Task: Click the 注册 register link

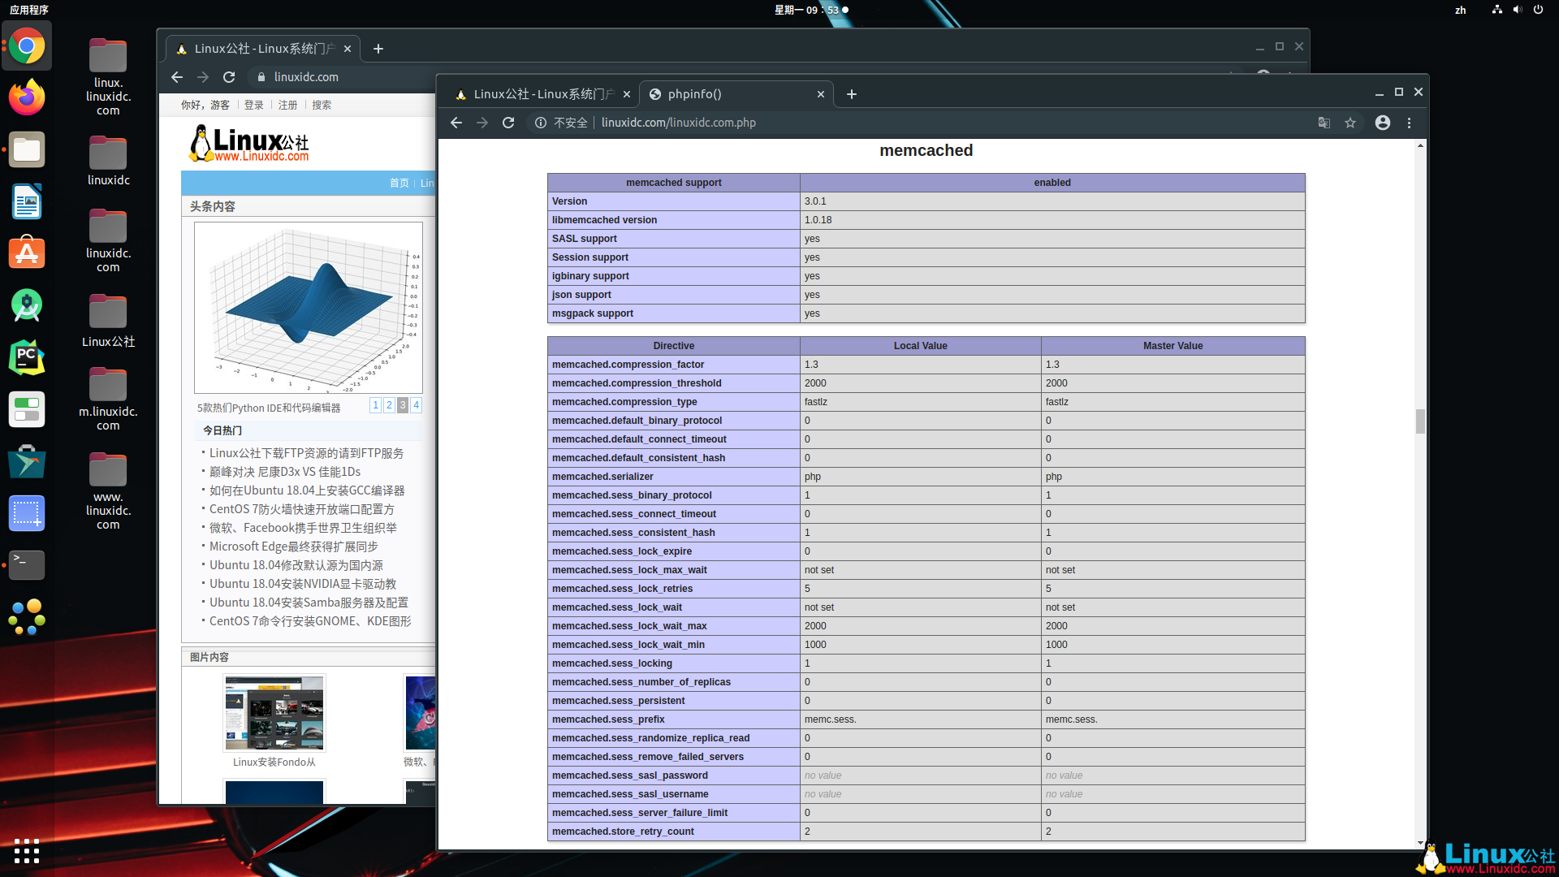Action: pos(288,105)
